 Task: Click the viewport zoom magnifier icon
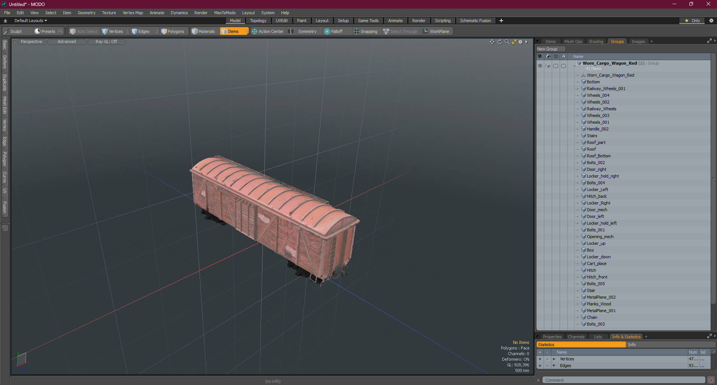[x=507, y=42]
